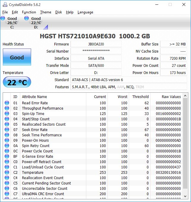Viewport: 191px width, 202px height.
Task: Click the Standard field ATA8-ACS
Action: pos(129,80)
